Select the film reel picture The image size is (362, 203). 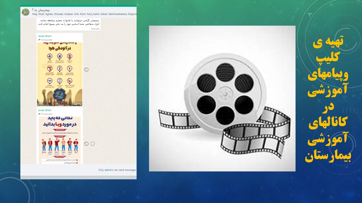222,98
